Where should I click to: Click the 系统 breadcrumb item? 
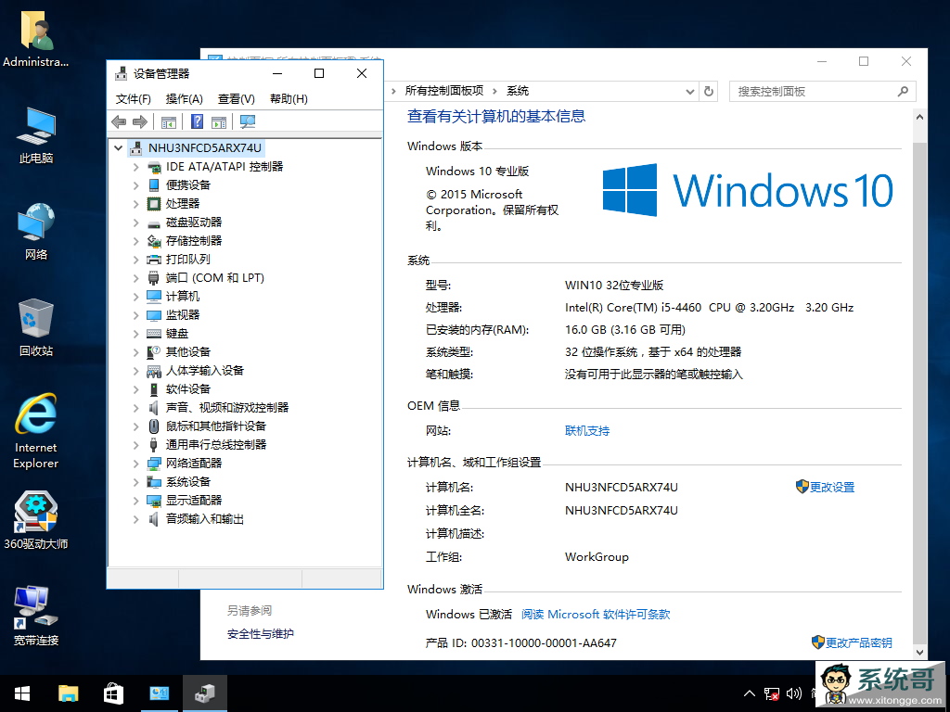tap(518, 91)
